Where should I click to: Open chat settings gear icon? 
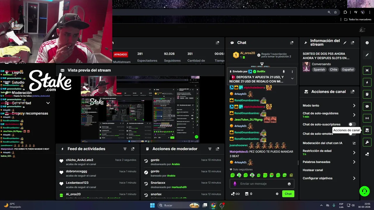click(x=277, y=194)
